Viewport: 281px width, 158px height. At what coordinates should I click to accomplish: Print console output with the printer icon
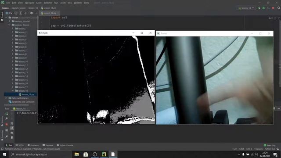pyautogui.click(x=12, y=133)
